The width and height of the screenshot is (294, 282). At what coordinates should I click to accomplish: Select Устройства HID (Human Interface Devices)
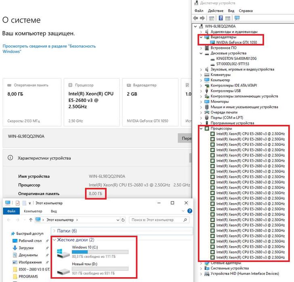click(x=244, y=274)
